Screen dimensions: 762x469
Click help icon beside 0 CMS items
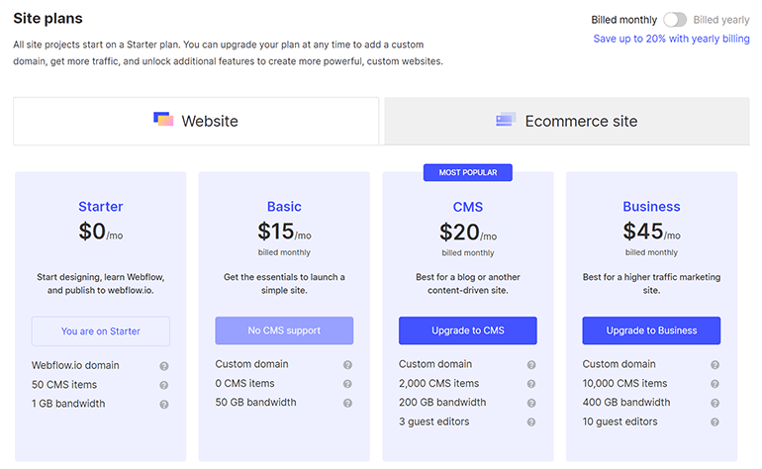click(x=347, y=384)
